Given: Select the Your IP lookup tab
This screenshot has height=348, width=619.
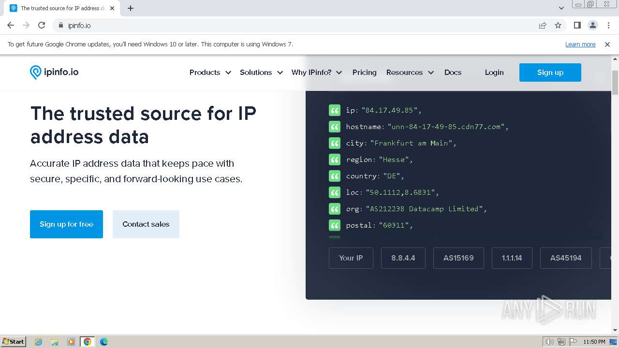Looking at the screenshot, I should 351,258.
